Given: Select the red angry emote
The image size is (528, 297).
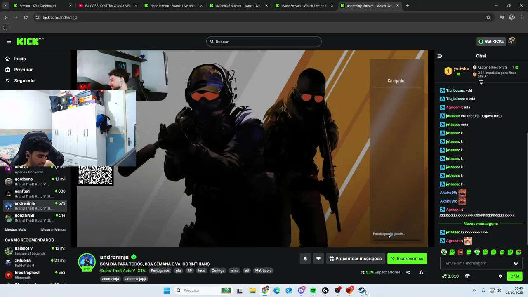Looking at the screenshot, I should click(460, 252).
